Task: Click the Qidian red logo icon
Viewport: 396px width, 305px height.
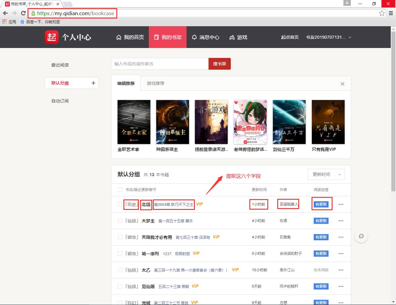Action: pyautogui.click(x=52, y=37)
